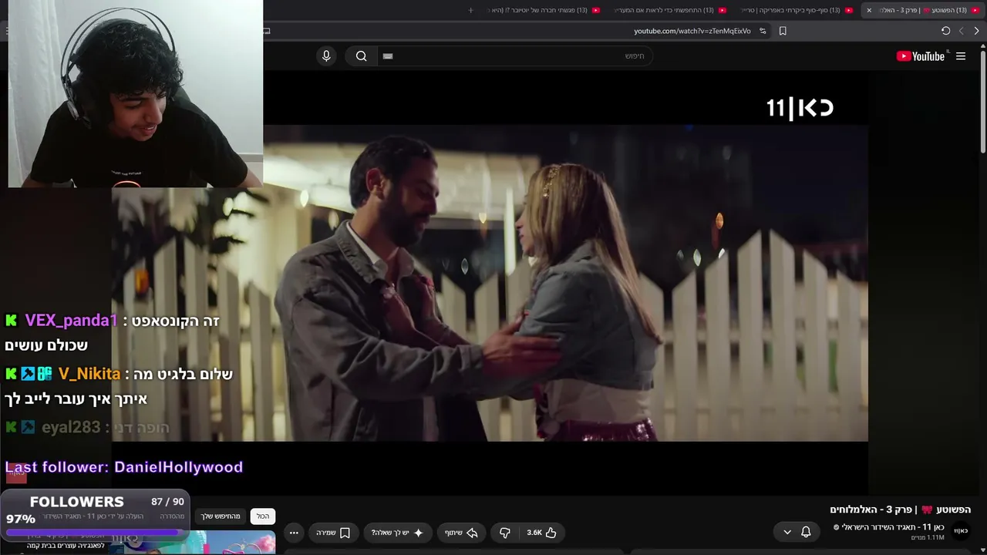Open a new browser tab

click(471, 10)
